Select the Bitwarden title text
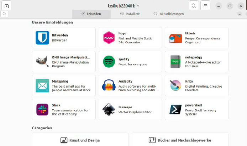The height and width of the screenshot is (146, 247). pos(60,35)
